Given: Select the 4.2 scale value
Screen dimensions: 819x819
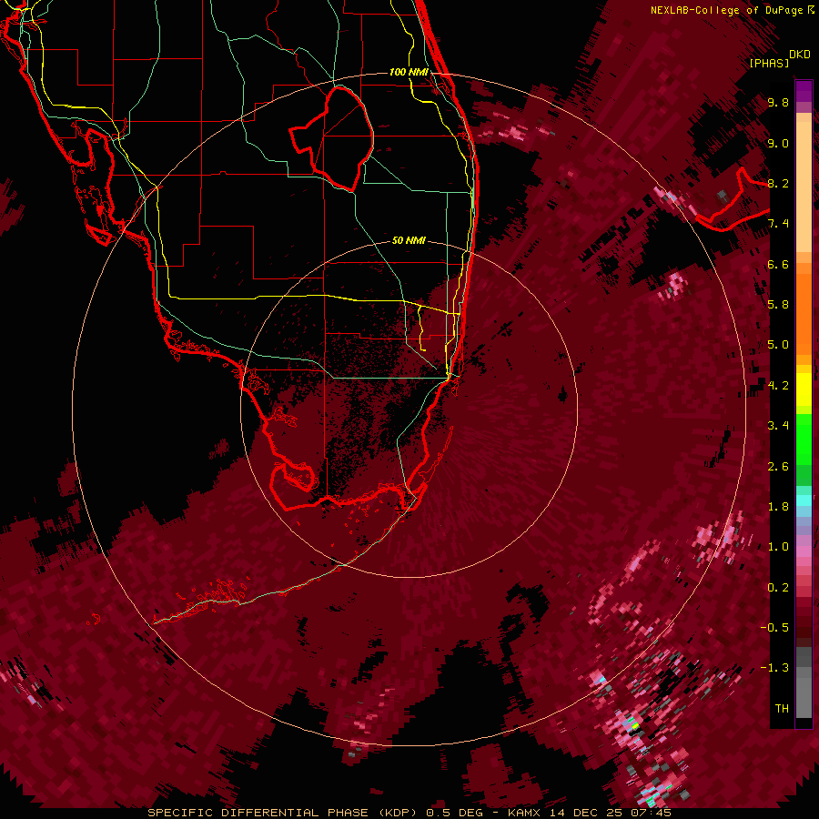Looking at the screenshot, I should click(778, 386).
